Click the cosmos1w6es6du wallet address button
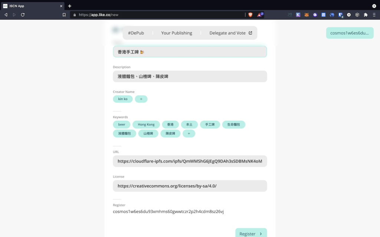Viewport: 380px width, 237px height. click(x=350, y=33)
